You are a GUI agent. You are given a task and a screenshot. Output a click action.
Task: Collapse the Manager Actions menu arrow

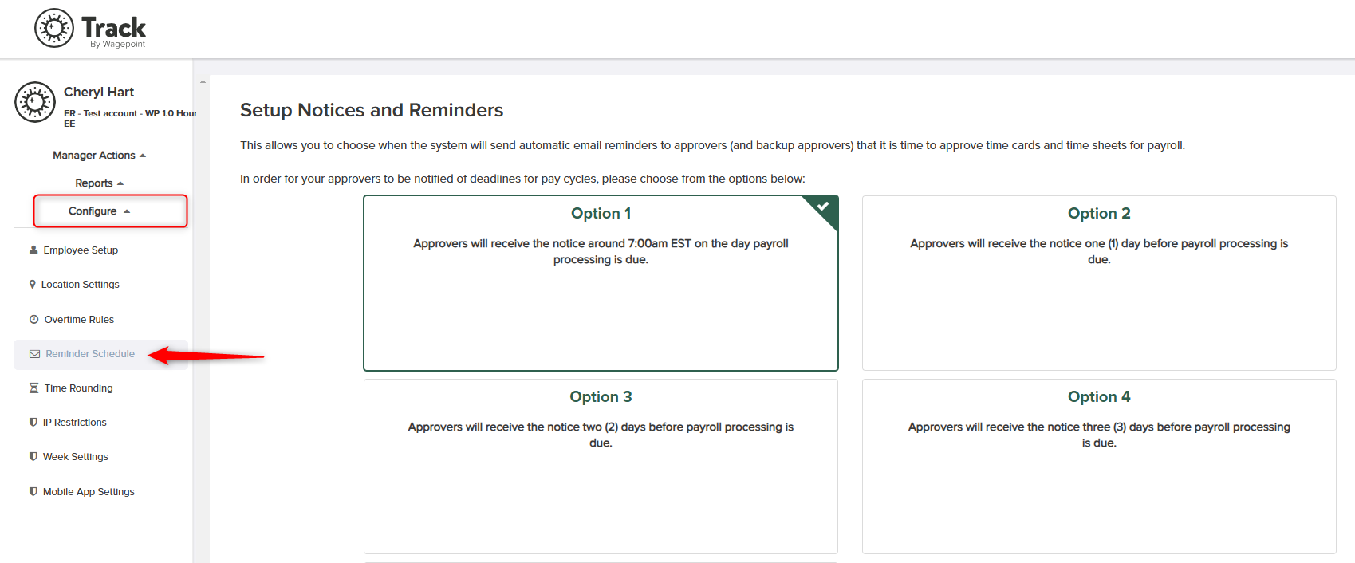pos(143,156)
